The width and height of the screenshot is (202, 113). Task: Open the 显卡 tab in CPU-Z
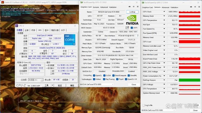click(x=46, y=30)
